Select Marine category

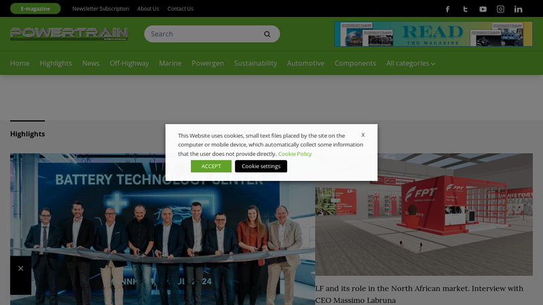(x=170, y=63)
